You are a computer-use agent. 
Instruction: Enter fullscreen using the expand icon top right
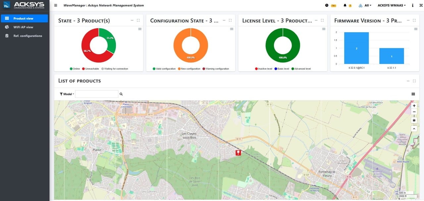pyautogui.click(x=421, y=5)
